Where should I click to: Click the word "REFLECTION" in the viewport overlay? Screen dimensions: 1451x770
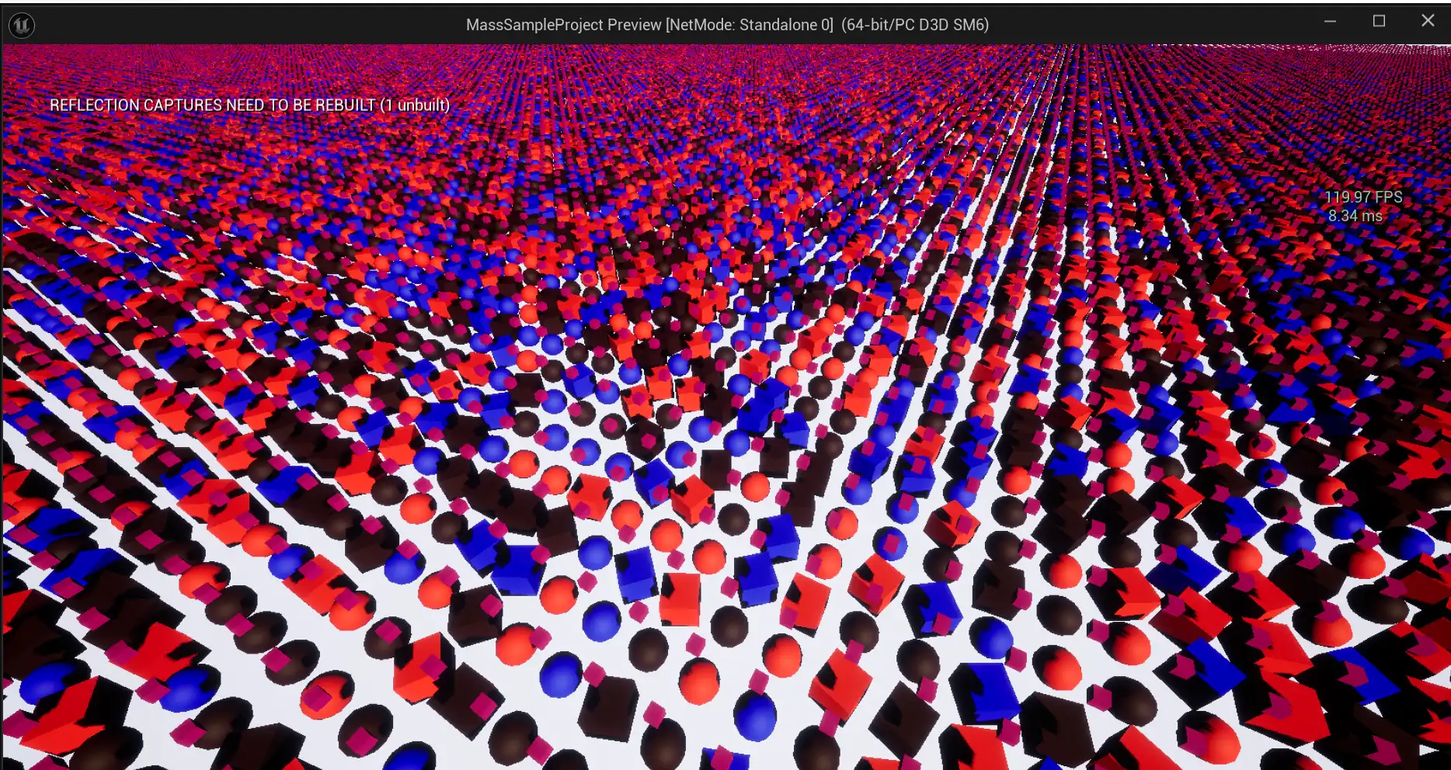[95, 105]
